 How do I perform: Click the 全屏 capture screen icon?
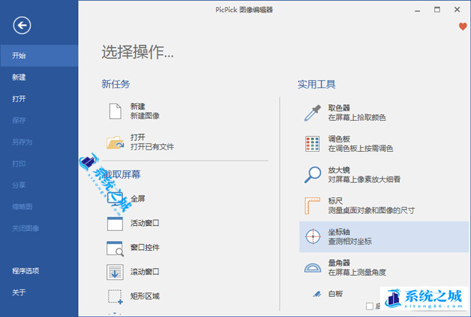(x=115, y=199)
